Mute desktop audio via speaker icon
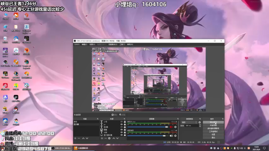Viewport: 269px width, 151px height. pos(171,136)
